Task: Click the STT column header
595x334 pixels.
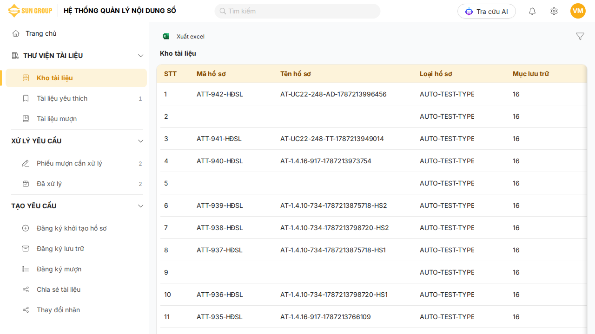Action: coord(171,74)
